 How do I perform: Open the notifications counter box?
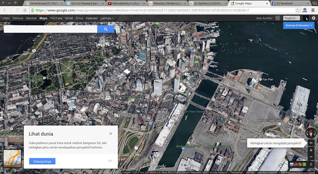coord(278,18)
